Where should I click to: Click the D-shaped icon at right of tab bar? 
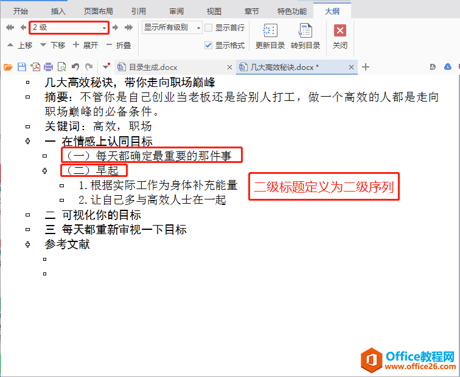click(433, 67)
